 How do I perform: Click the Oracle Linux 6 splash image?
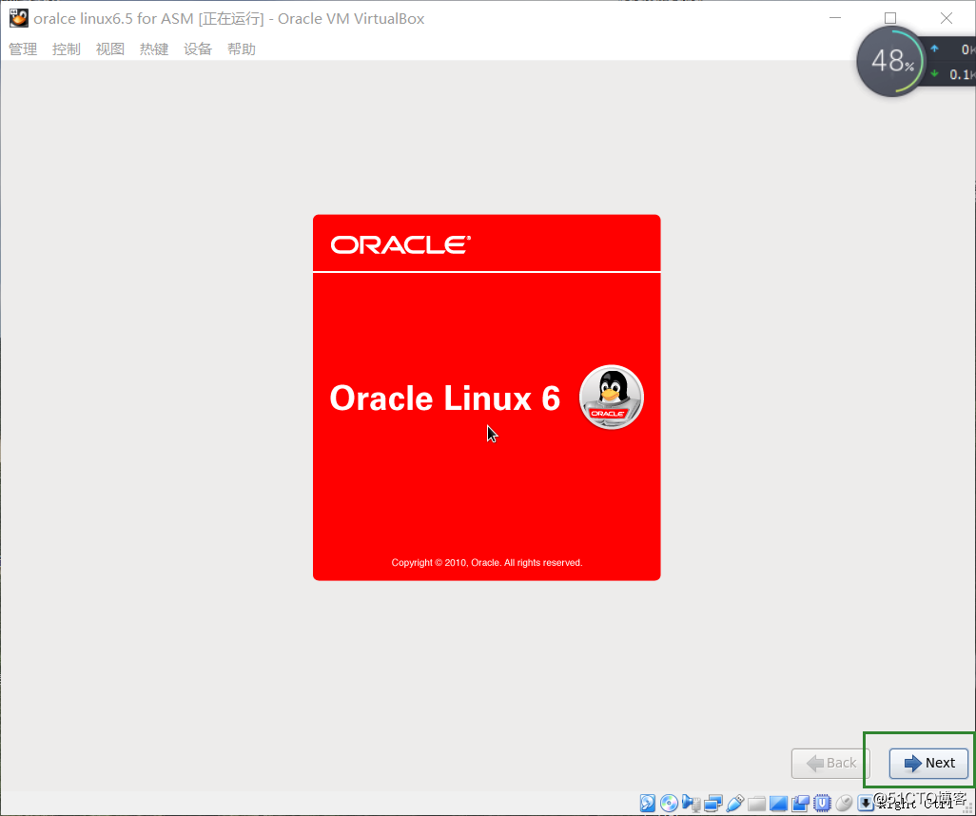pyautogui.click(x=487, y=398)
